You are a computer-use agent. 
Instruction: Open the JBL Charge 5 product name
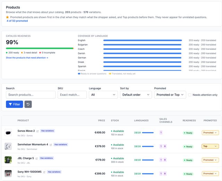pos(26,158)
